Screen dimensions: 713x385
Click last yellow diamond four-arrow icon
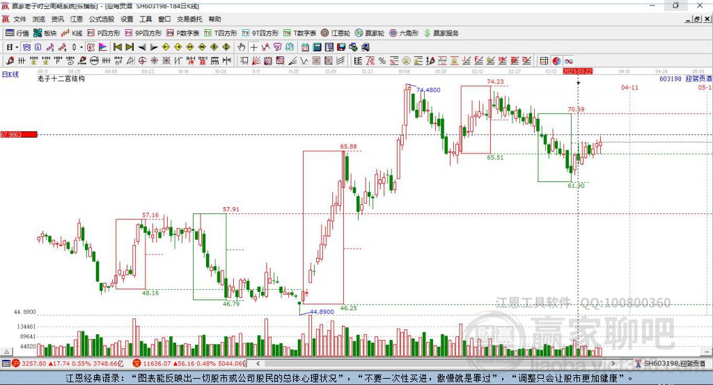click(226, 47)
